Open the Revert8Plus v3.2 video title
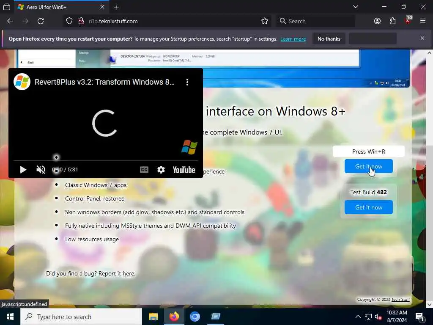The height and width of the screenshot is (325, 433). 104,82
